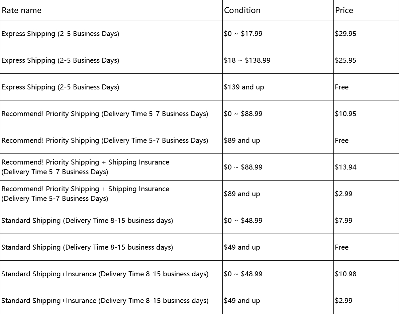The height and width of the screenshot is (314, 399).
Task: Click the $2.99 Standard Shipping+Insurance price
Action: click(x=343, y=301)
